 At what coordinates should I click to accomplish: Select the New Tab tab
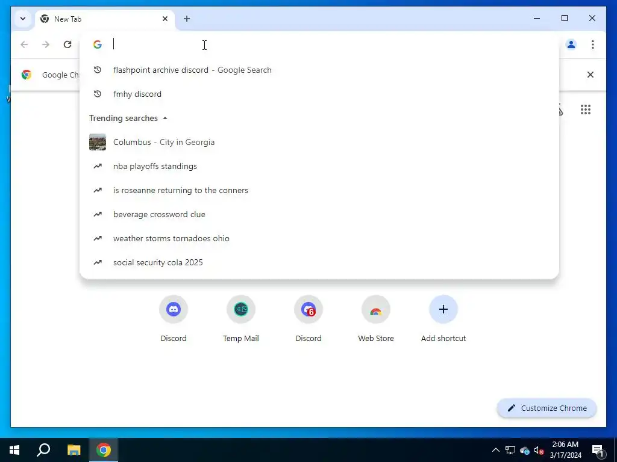[105, 19]
